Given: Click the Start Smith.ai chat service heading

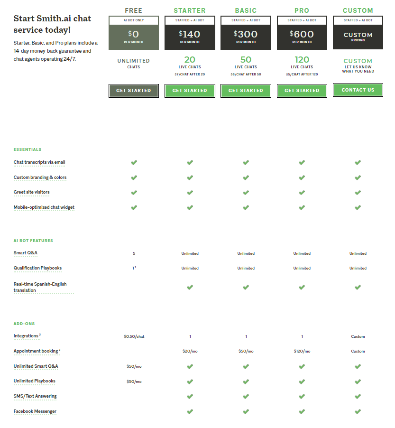Looking at the screenshot, I should coord(52,24).
